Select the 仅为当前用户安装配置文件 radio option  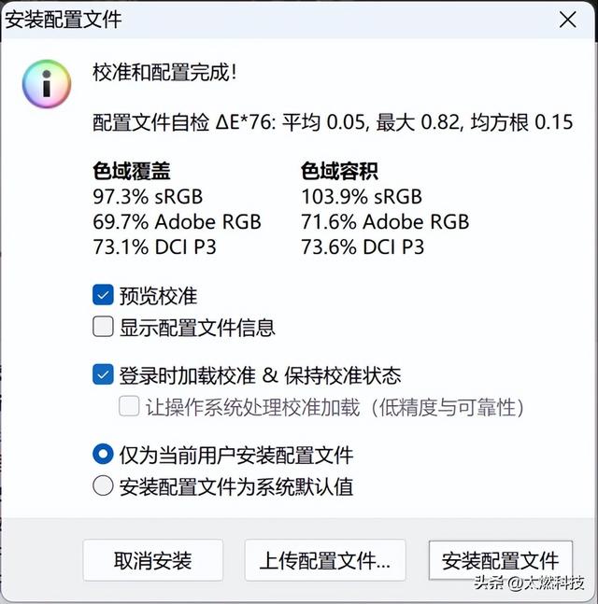[x=103, y=455]
